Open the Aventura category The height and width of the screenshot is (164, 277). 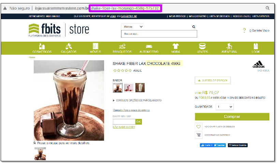point(229,48)
